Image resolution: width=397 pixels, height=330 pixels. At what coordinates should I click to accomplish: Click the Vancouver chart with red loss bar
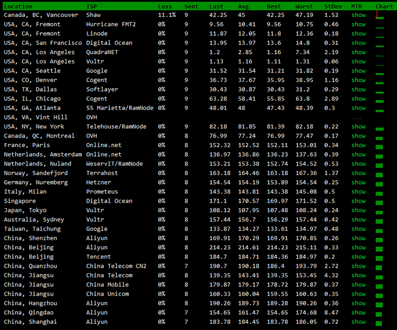pos(380,15)
